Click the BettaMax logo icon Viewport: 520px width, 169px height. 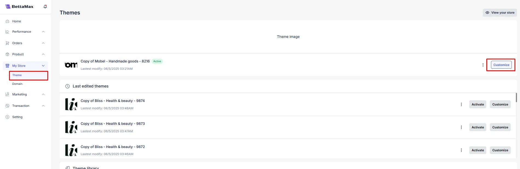8,7
